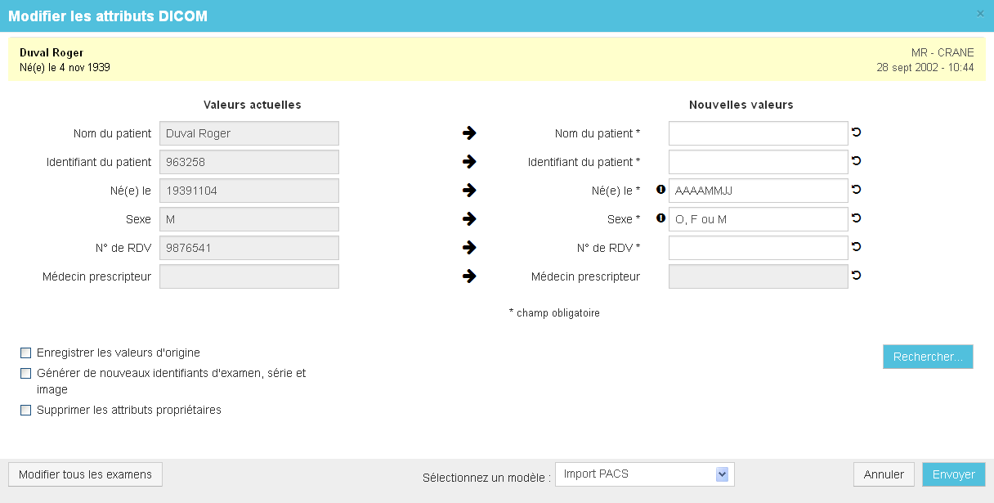The image size is (994, 503).
Task: Click the 'Nouvelles valeurs' heading
Action: coord(741,105)
